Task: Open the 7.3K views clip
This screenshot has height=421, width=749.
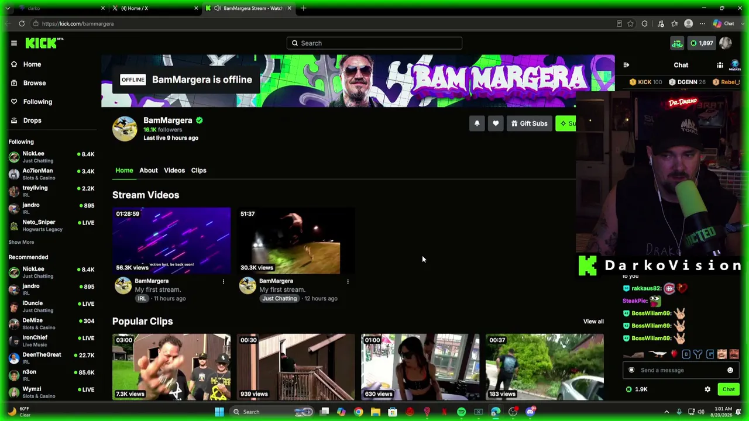Action: coord(171,367)
